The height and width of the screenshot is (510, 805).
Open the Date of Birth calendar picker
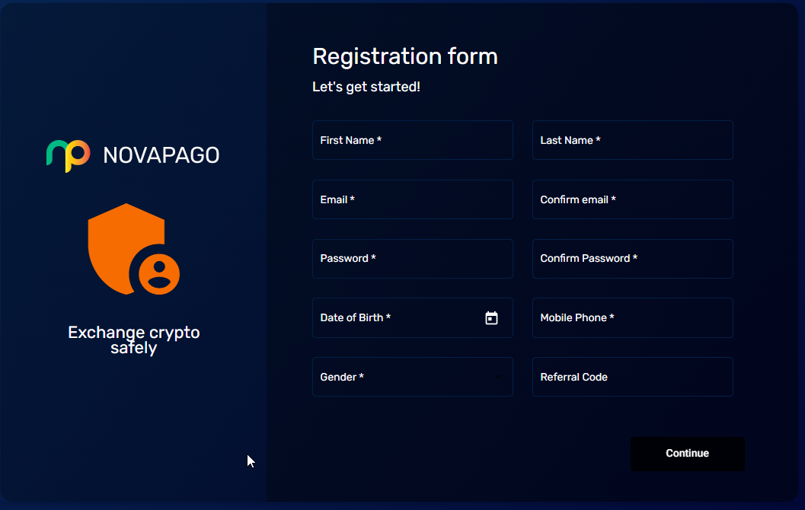point(491,318)
